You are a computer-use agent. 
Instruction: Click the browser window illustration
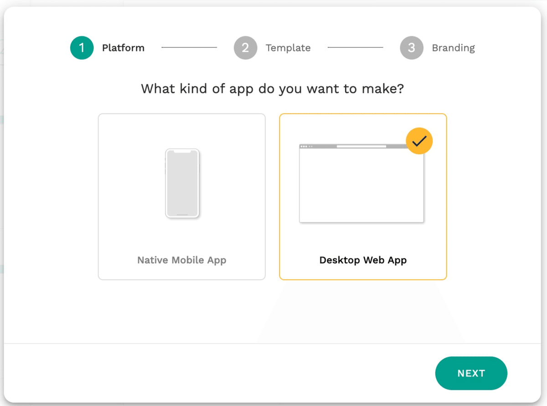[x=361, y=183]
